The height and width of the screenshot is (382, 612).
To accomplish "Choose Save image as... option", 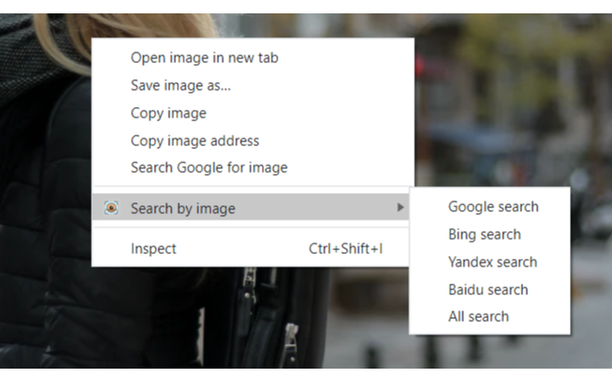I will 181,85.
